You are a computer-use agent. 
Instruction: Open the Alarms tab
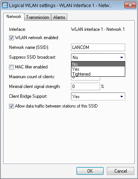point(59,17)
